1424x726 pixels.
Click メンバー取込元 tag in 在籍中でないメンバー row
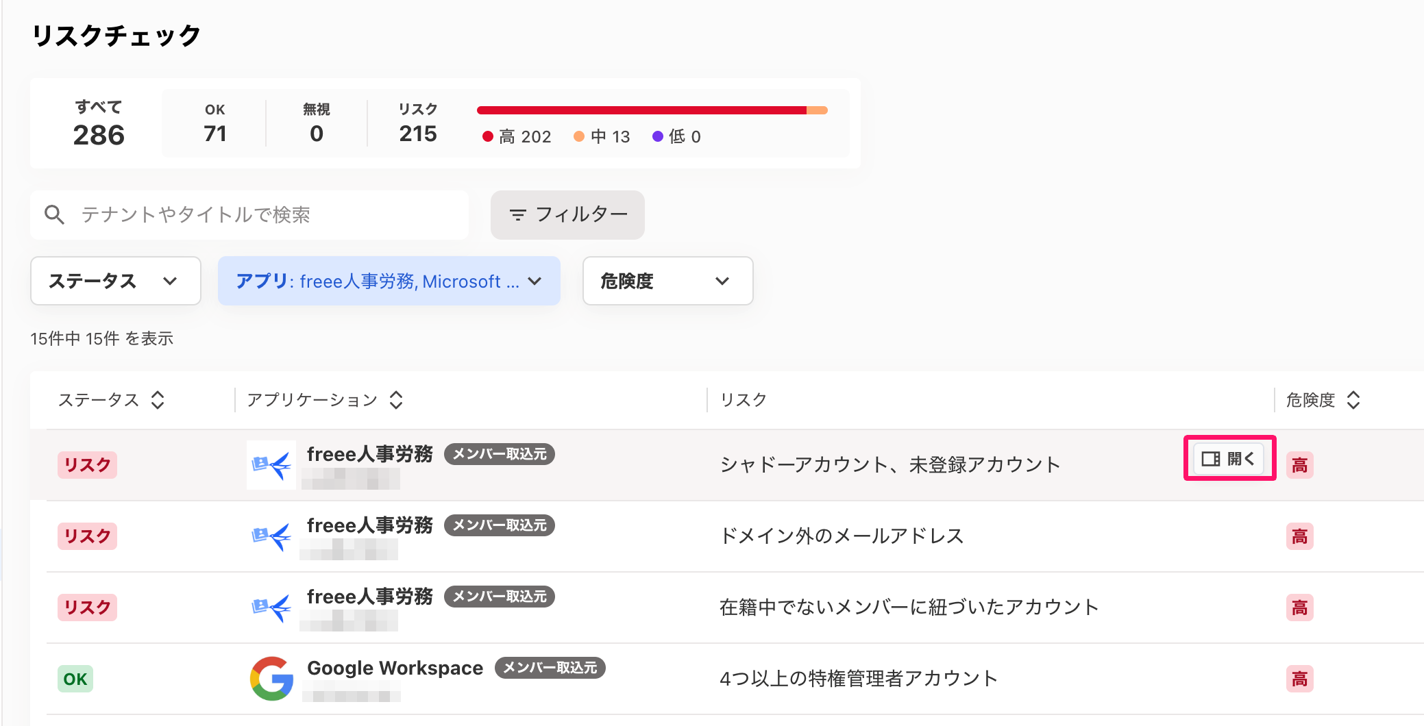tap(500, 597)
